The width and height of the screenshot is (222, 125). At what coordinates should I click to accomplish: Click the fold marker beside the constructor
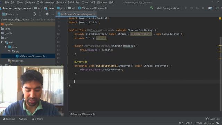[67, 46]
